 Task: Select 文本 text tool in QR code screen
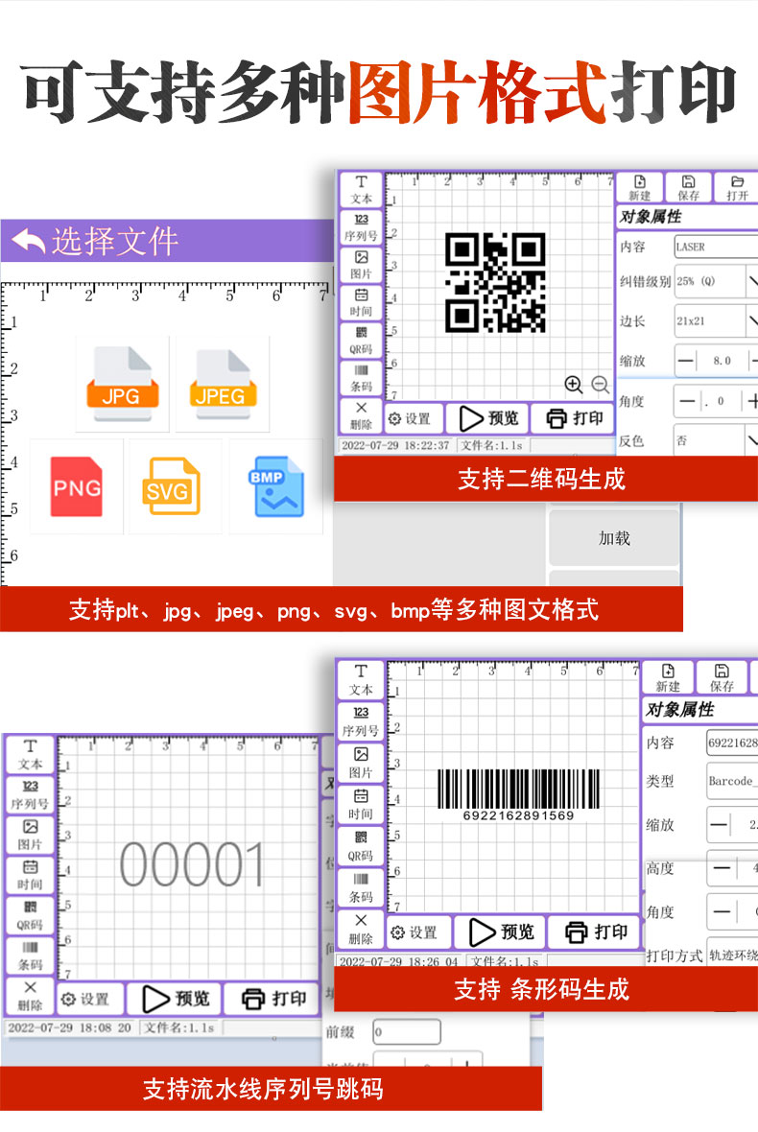tap(361, 190)
